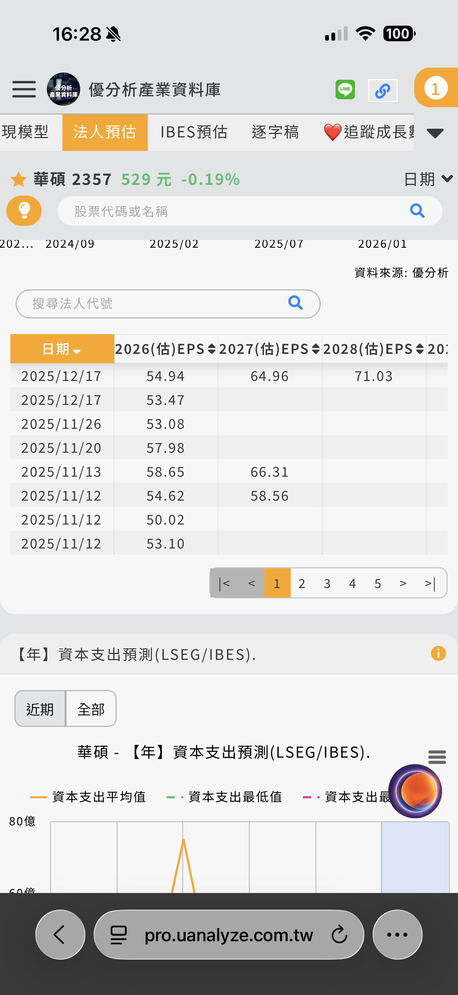Tap the pro.uanalyze.com.tw address bar
Screen dimensions: 458x995
click(x=229, y=935)
